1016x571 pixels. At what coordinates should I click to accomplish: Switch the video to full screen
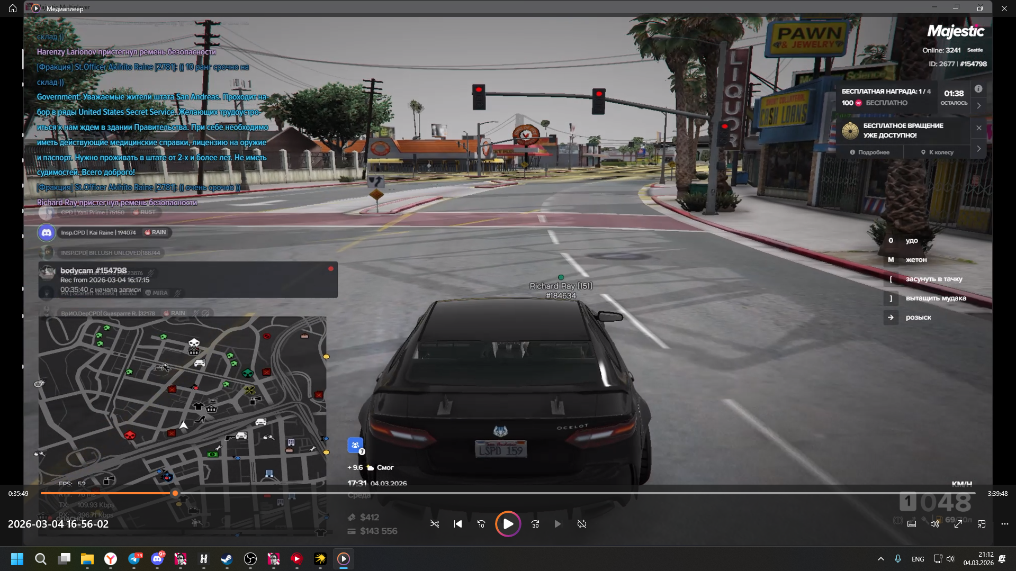pyautogui.click(x=958, y=524)
